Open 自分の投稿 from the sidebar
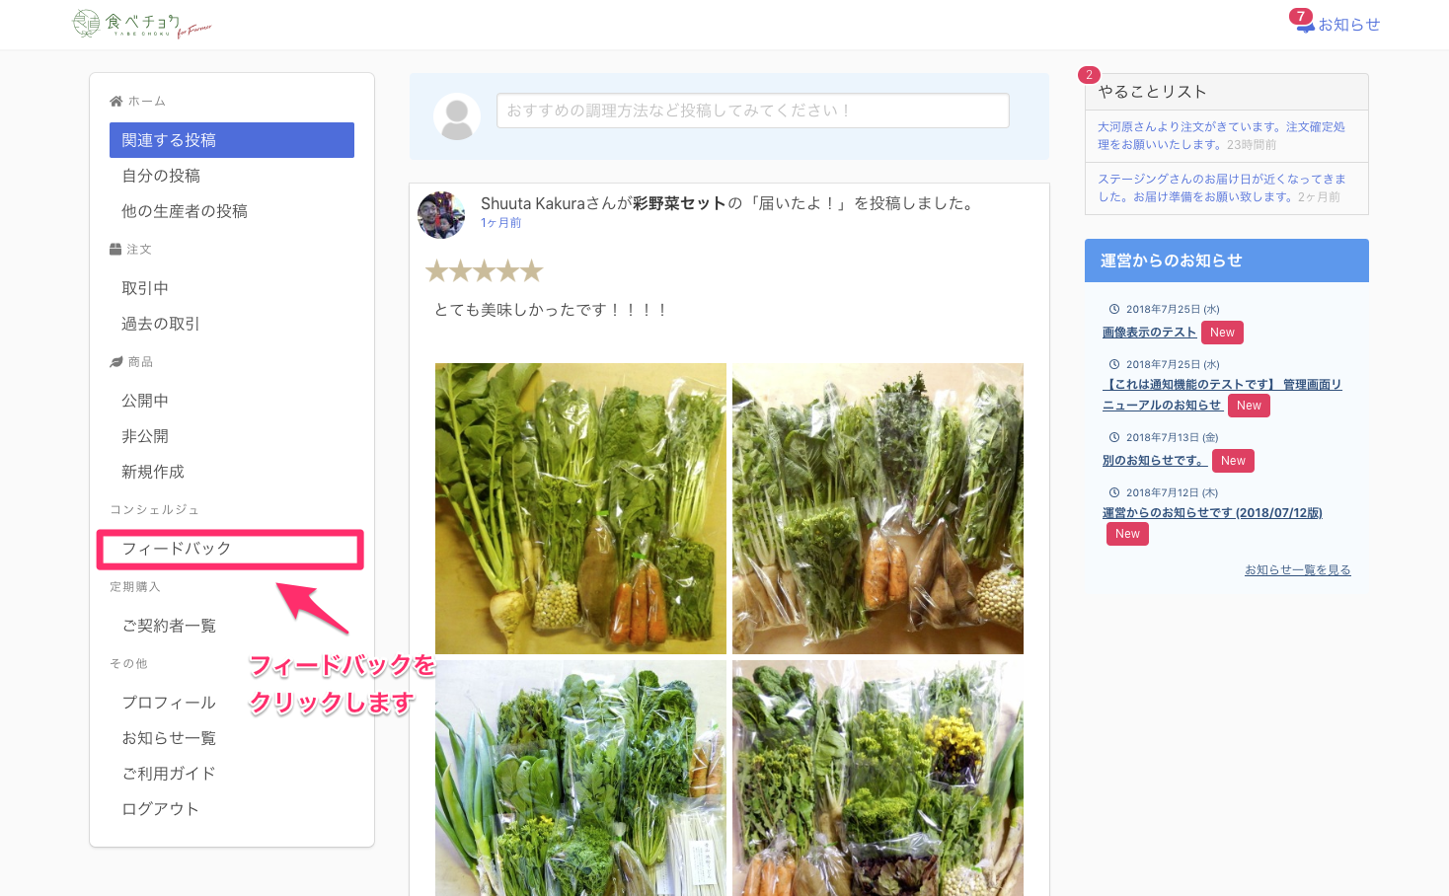Screen dimensions: 1449x896 (x=161, y=176)
